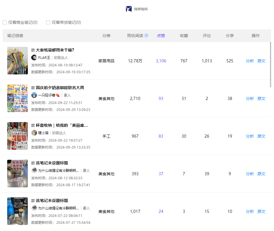Sort by the 收藏 column header
The image size is (274, 231).
click(184, 36)
